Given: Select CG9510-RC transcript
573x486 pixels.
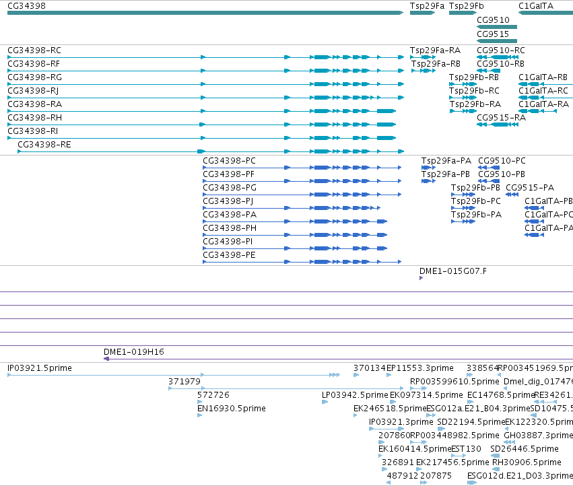Looking at the screenshot, I should [498, 57].
